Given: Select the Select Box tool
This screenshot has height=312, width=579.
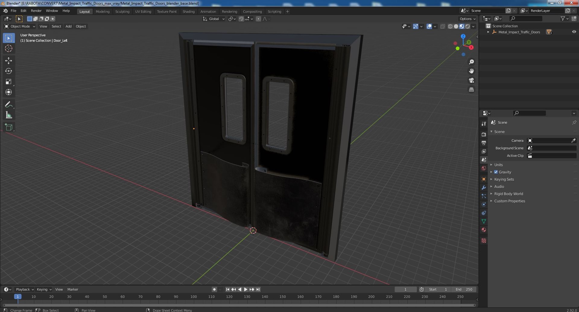Looking at the screenshot, I should click(x=8, y=38).
